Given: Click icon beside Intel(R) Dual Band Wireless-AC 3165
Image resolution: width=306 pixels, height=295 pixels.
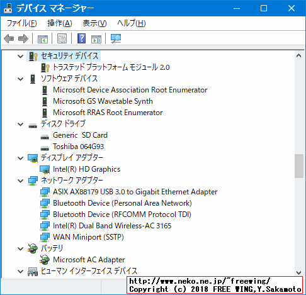Looking at the screenshot, I should point(45,226).
